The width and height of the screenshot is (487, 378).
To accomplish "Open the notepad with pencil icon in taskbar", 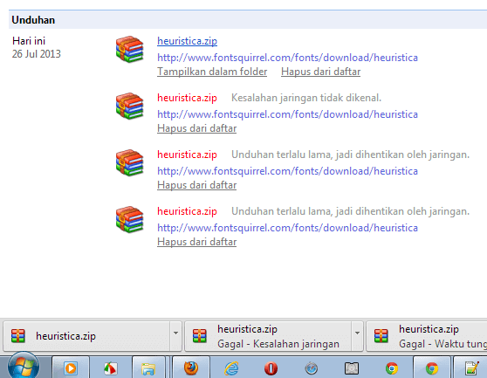I will click(471, 368).
